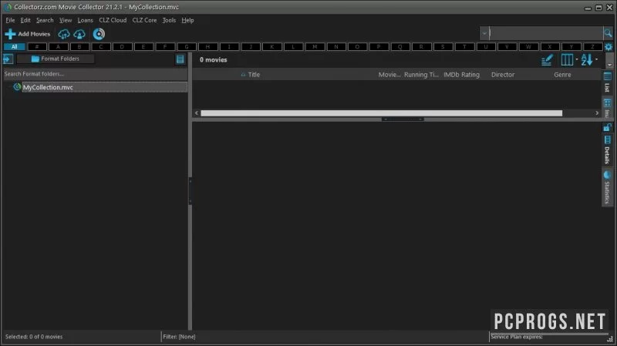Open the File menu
617x346 pixels.
tap(10, 20)
